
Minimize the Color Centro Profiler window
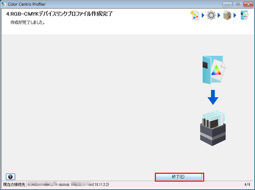[x=227, y=4]
